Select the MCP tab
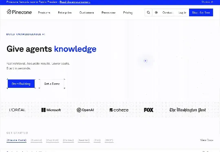This screenshot has height=152, width=220. point(109,140)
